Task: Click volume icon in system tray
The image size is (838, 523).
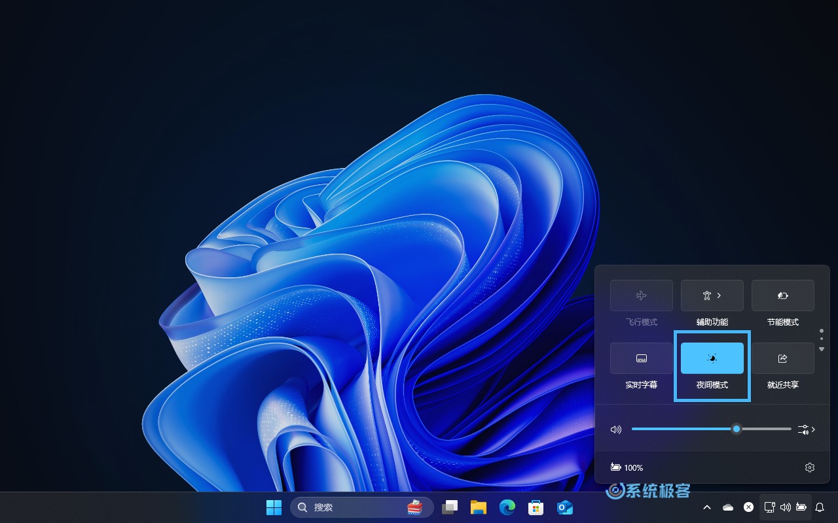Action: pyautogui.click(x=786, y=507)
